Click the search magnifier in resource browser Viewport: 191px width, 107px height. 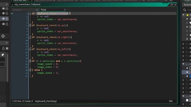[x=184, y=10]
